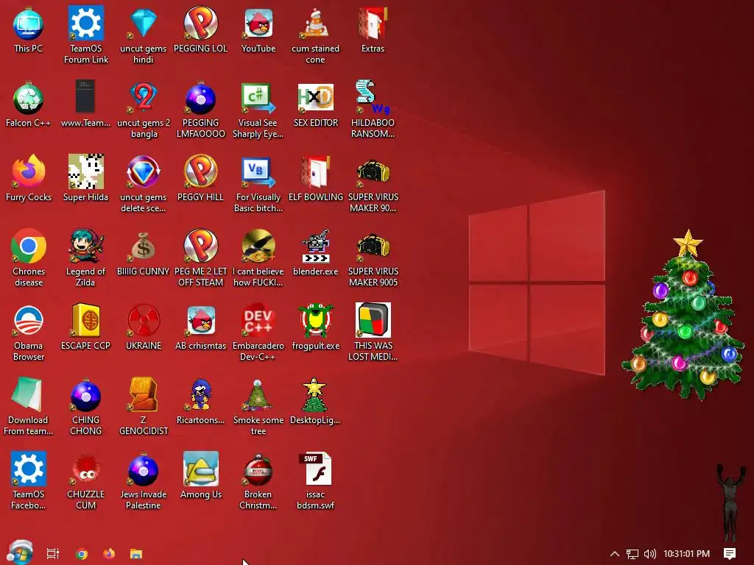Open Task View in taskbar
The image size is (754, 565).
pyautogui.click(x=53, y=554)
